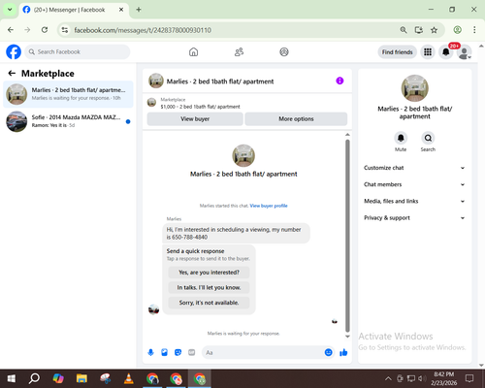Open the Windows notification center icon
Image resolution: width=485 pixels, height=388 pixels.
pyautogui.click(x=469, y=378)
